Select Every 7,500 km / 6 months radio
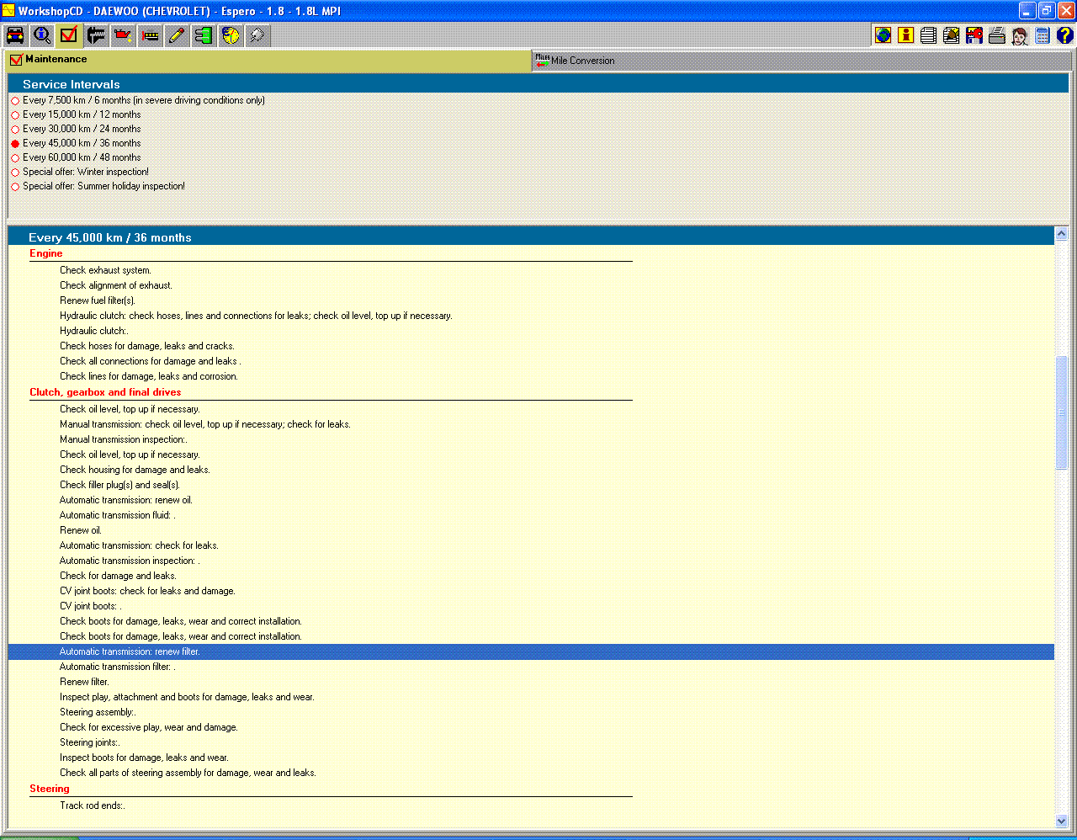1077x840 pixels. click(15, 101)
